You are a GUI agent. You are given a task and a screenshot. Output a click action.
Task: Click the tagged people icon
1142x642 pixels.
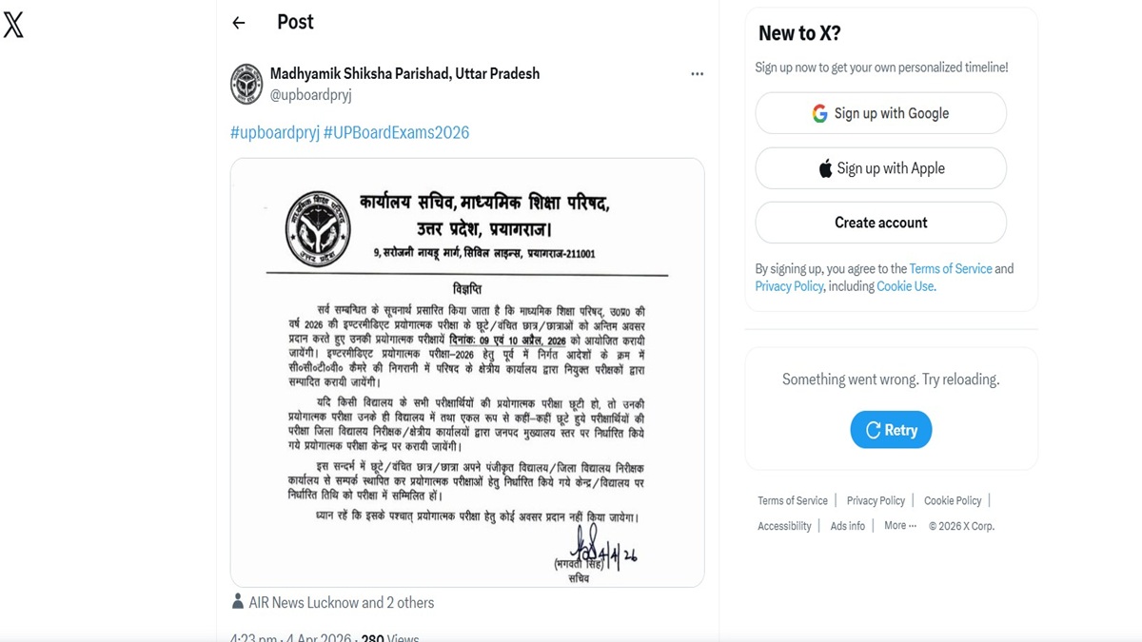tap(238, 601)
